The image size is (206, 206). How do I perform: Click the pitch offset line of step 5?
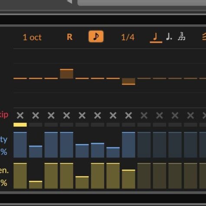coord(82,78)
